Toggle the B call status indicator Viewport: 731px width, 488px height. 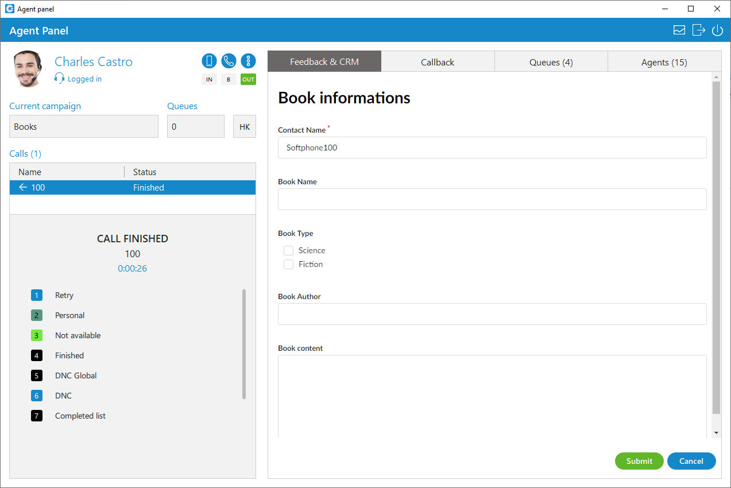(x=229, y=79)
